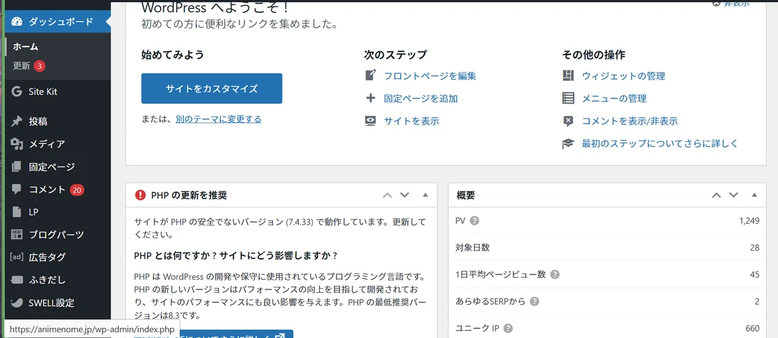Click the LP page icon in sidebar
This screenshot has width=778, height=338.
click(x=17, y=212)
